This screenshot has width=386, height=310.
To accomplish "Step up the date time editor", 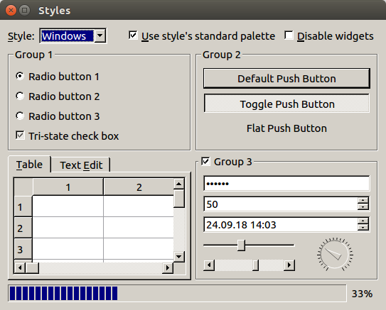I will pos(363,221).
